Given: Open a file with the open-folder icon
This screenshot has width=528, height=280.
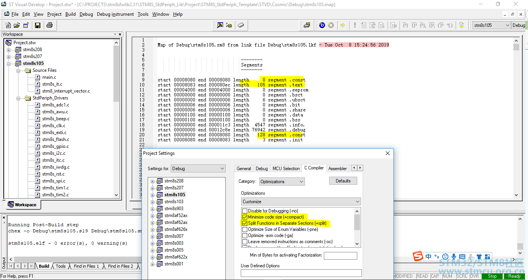Looking at the screenshot, I should [17, 25].
